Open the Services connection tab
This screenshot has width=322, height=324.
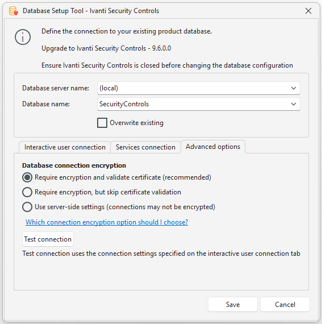(x=145, y=147)
